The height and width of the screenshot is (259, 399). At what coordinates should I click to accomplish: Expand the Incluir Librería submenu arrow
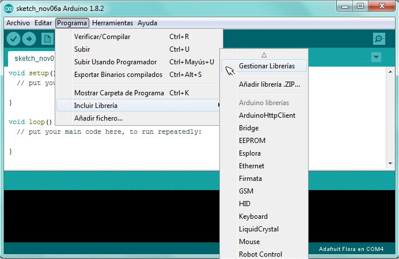coord(218,105)
